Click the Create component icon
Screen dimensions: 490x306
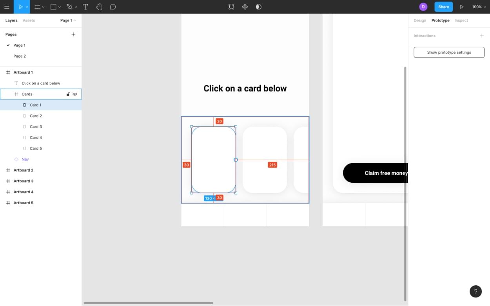click(x=245, y=7)
